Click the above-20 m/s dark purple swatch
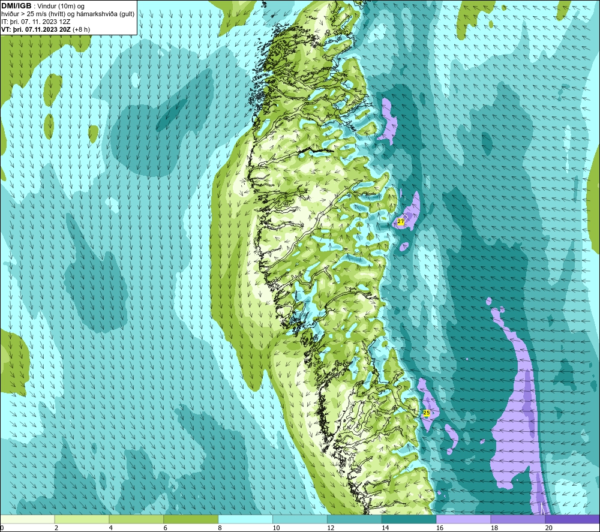This screenshot has height=532, width=600. (x=572, y=519)
